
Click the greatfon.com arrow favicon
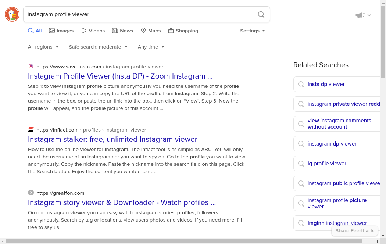31,193
